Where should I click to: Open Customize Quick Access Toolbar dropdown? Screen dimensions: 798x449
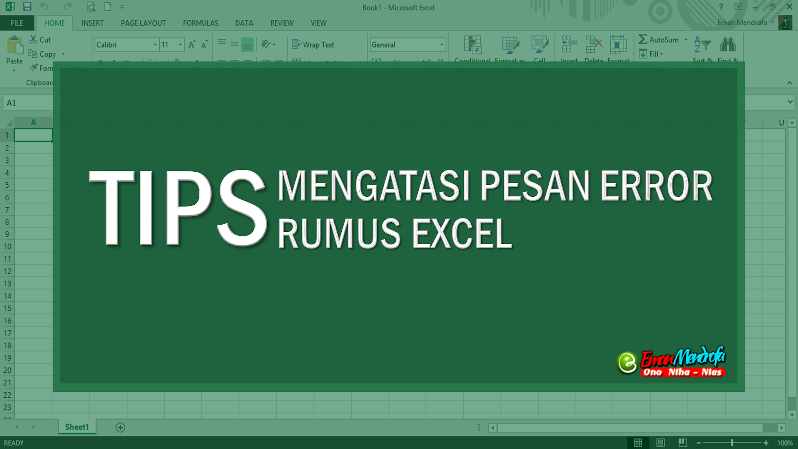coord(122,7)
